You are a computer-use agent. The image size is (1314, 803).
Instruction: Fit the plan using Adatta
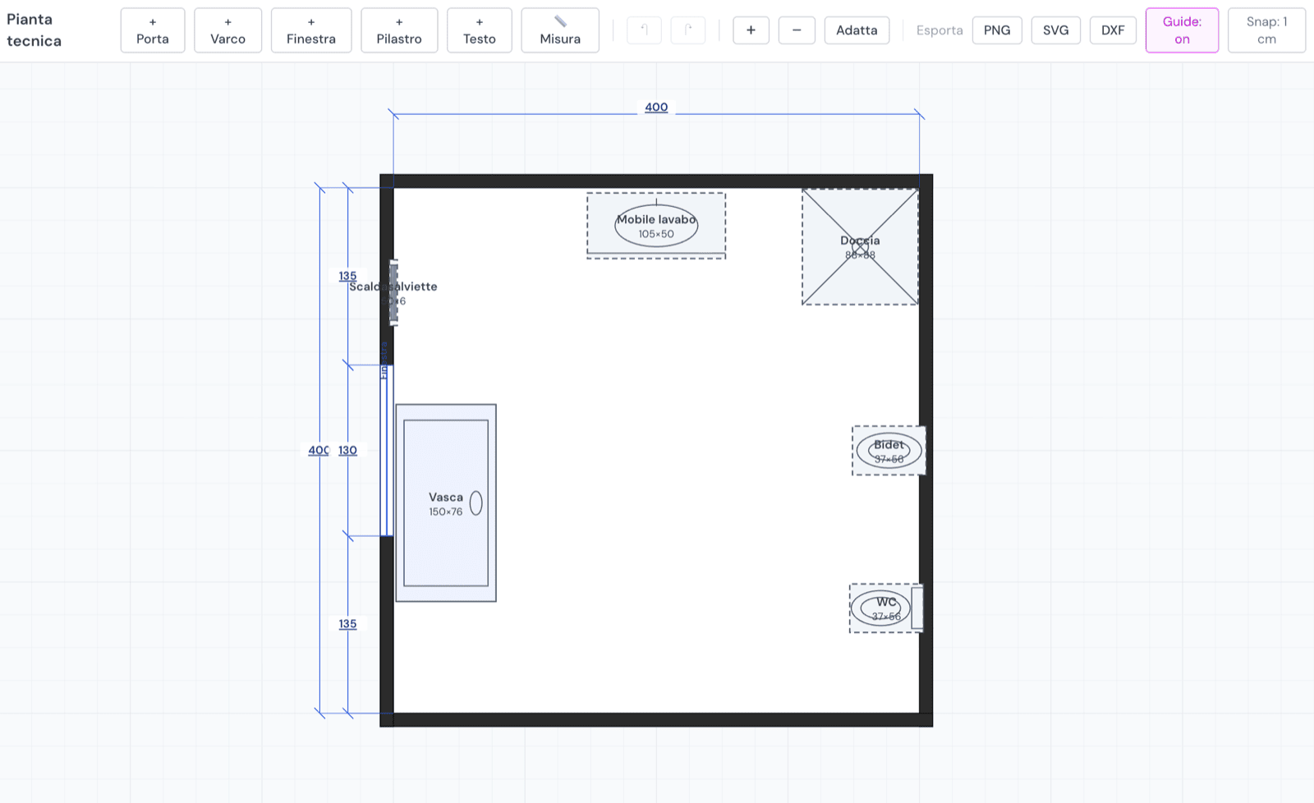click(x=857, y=30)
